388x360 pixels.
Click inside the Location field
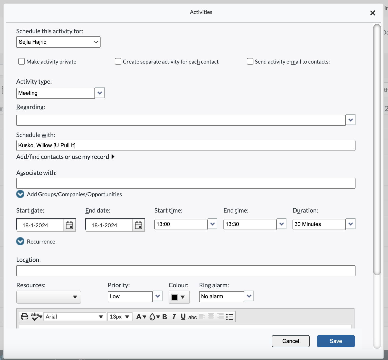(185, 271)
